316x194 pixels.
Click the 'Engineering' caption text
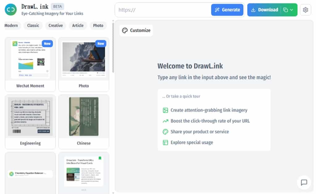pos(30,143)
